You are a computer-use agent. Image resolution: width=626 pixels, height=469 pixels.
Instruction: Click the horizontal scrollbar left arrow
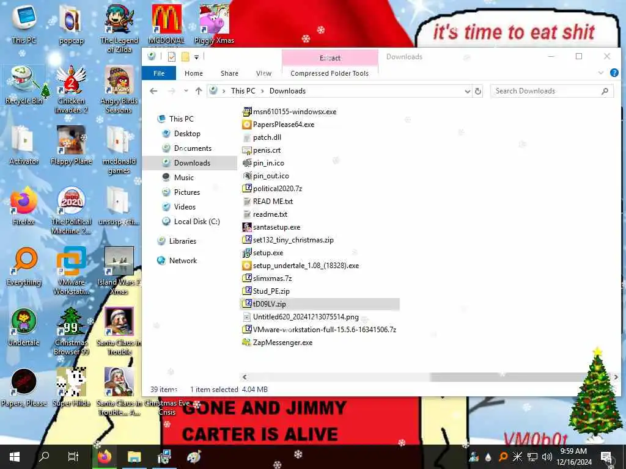tap(245, 377)
